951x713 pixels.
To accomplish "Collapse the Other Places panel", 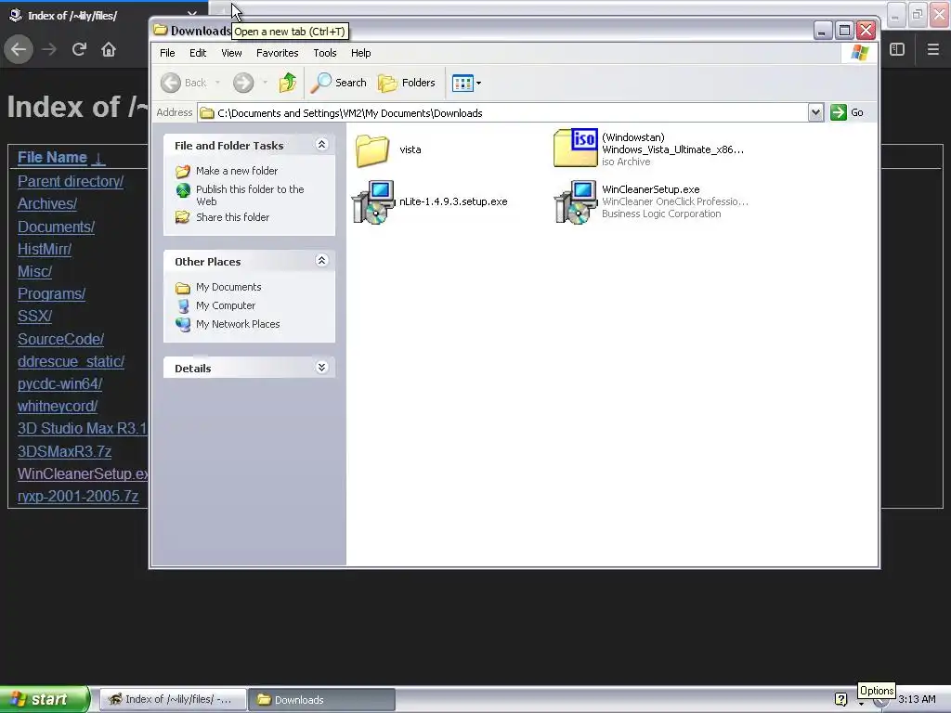I will click(x=322, y=261).
